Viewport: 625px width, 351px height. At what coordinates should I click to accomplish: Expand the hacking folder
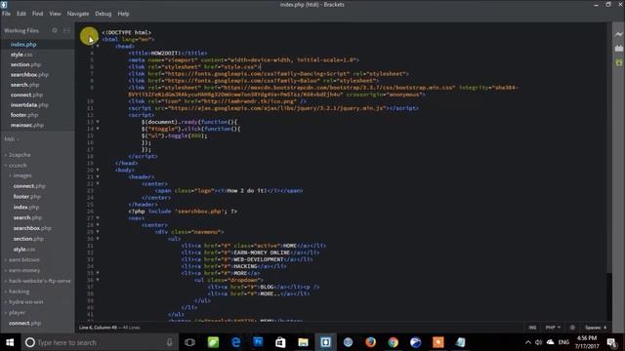(x=19, y=292)
